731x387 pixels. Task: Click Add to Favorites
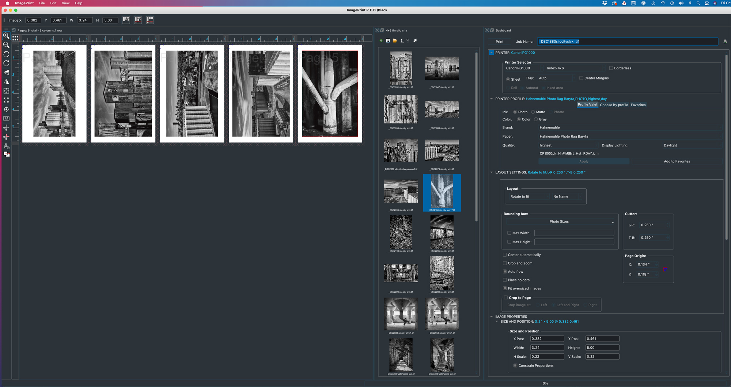(x=677, y=161)
